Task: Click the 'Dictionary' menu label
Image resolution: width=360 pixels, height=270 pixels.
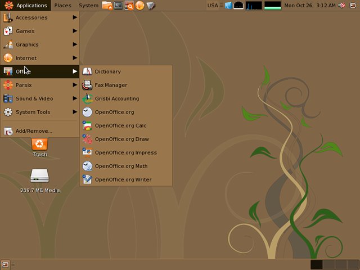Action: tap(107, 71)
